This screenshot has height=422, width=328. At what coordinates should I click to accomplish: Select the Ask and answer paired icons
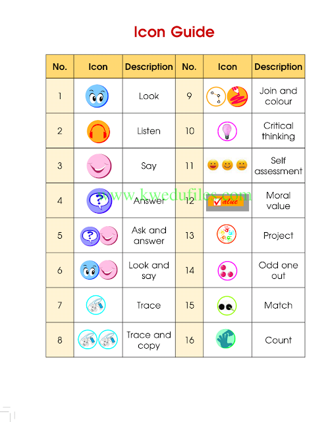point(99,236)
